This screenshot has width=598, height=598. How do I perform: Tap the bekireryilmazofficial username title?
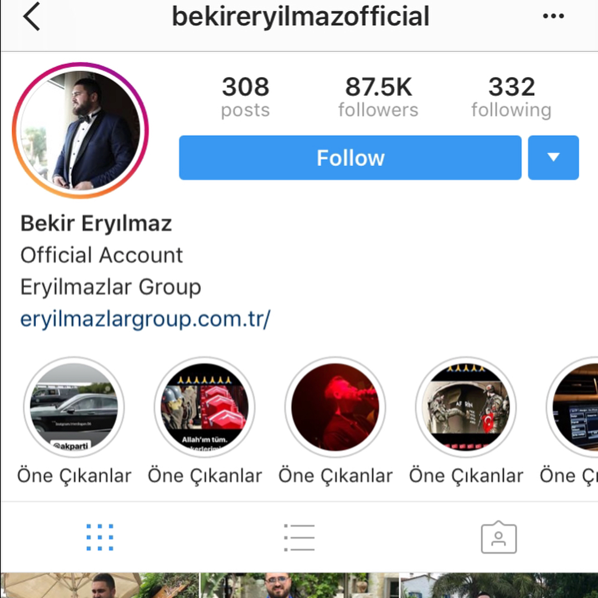[x=301, y=17]
